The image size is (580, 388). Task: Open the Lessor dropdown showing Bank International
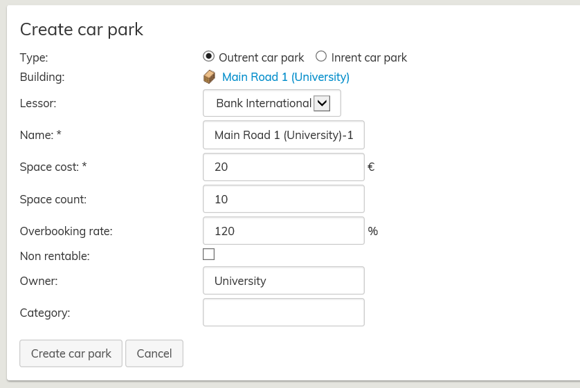pyautogui.click(x=272, y=103)
